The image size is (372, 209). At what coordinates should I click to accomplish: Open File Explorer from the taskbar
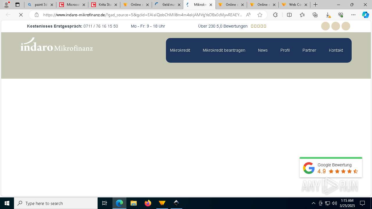[134, 203]
